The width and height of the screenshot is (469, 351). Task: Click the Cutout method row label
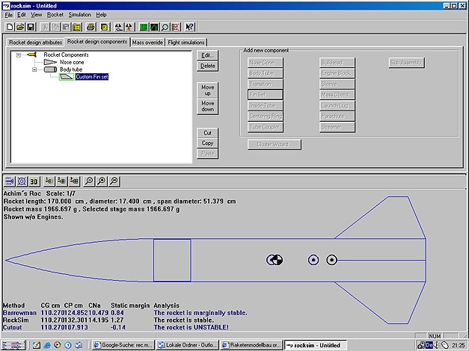12,327
